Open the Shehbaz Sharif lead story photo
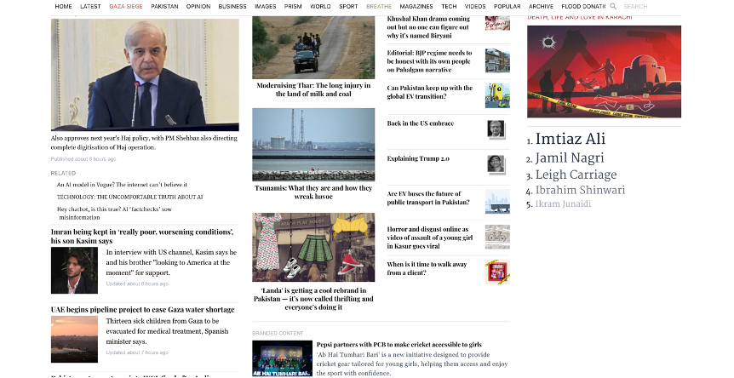734x378 pixels. click(x=145, y=74)
